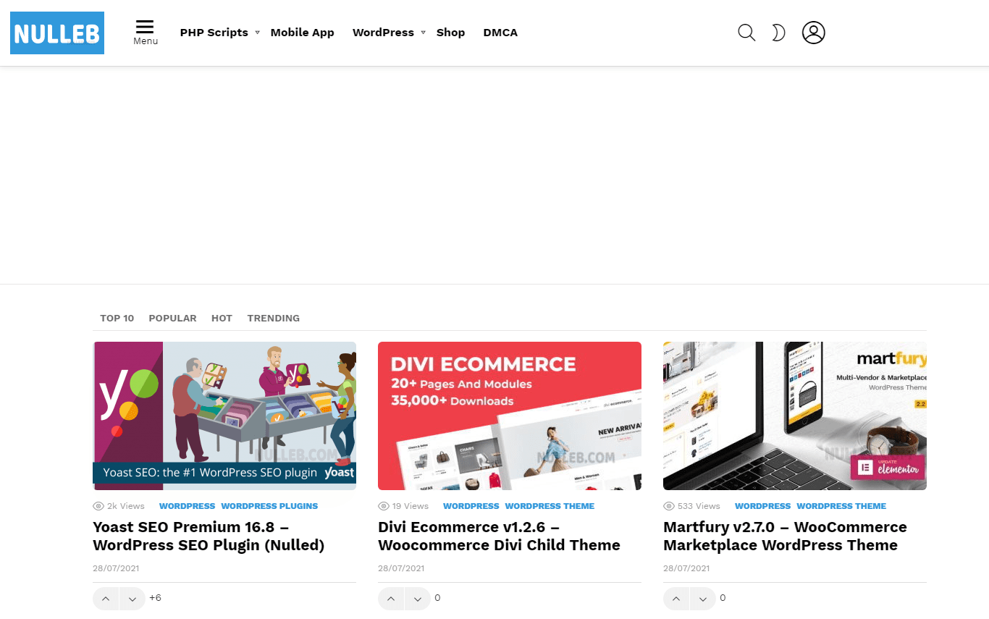Click the eye icon beside 2k Views
989x619 pixels.
(x=98, y=506)
